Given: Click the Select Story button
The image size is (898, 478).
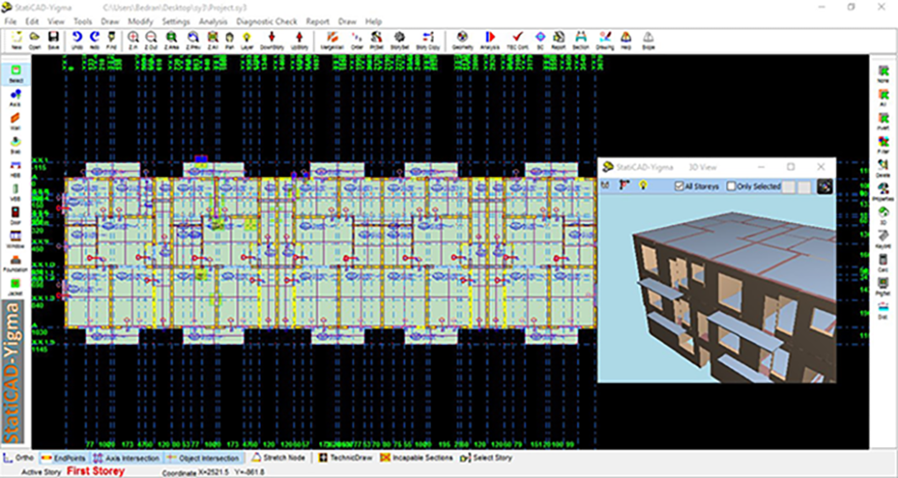Looking at the screenshot, I should 486,458.
